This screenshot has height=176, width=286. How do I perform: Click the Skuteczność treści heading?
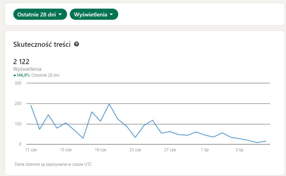pos(42,44)
